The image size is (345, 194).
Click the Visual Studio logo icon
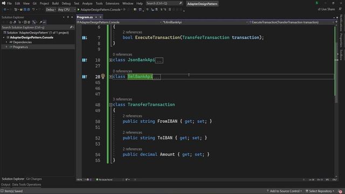tap(4, 3)
